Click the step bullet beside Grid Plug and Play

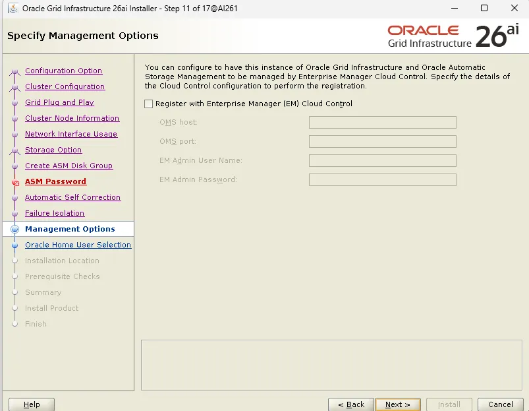pos(14,103)
